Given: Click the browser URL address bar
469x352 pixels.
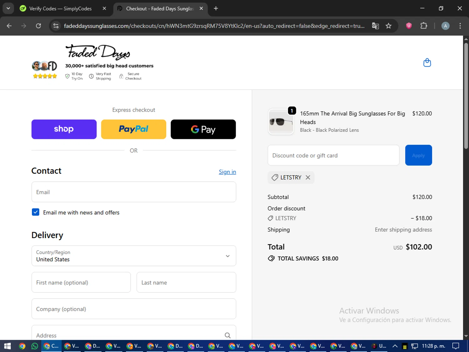Looking at the screenshot, I should (x=214, y=26).
